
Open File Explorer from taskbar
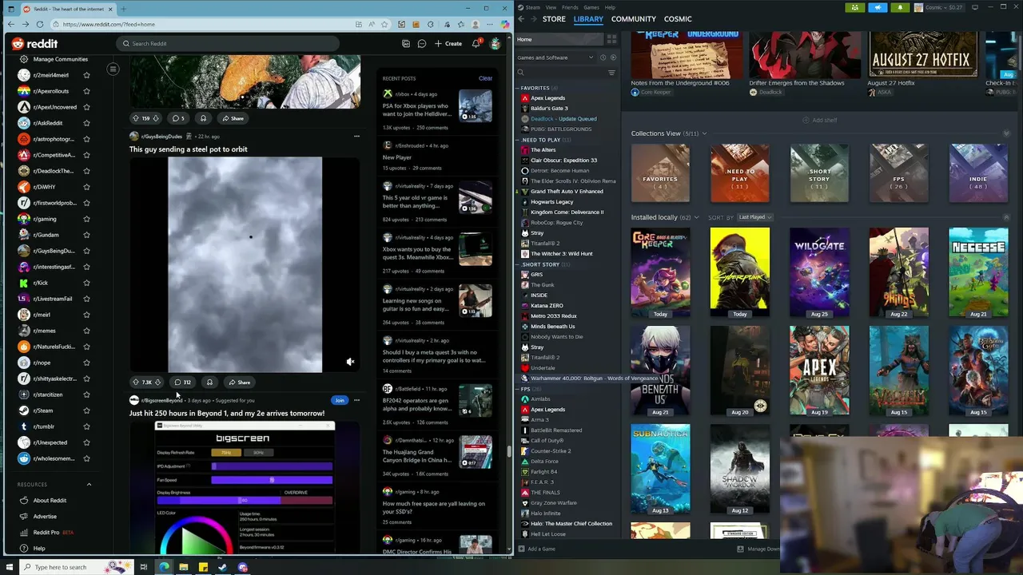coord(183,567)
